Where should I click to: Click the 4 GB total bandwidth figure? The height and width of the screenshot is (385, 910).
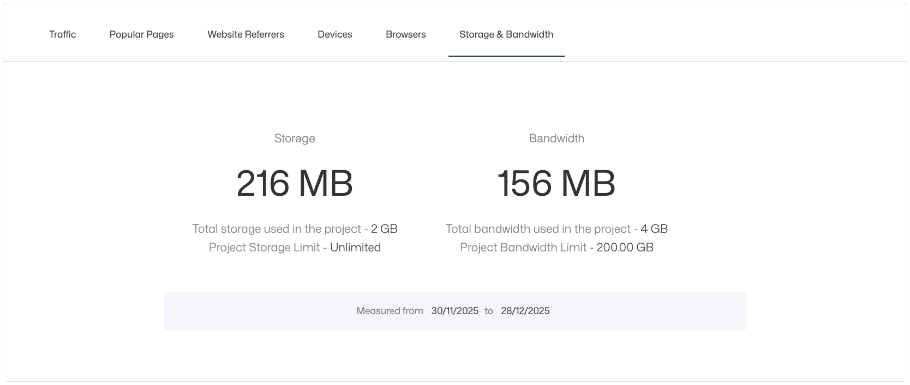click(654, 229)
